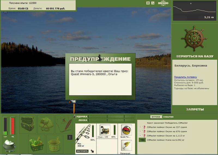Click lure icon beside Окуня на 337 грамм
The height and width of the screenshot is (155, 218).
pos(143,127)
